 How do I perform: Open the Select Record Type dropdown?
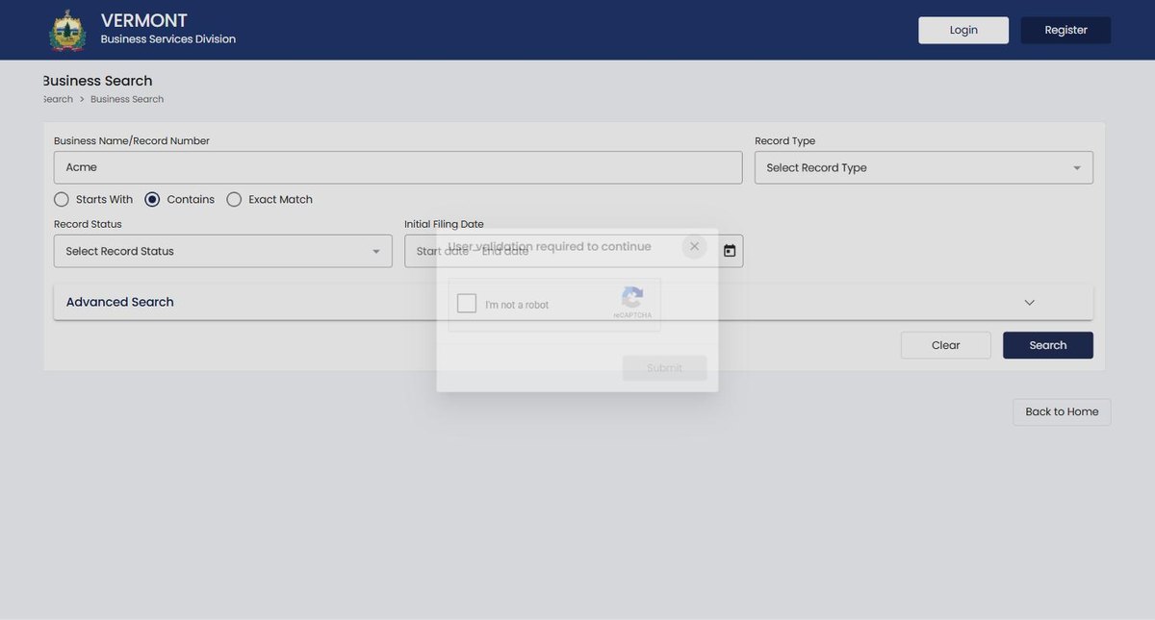click(924, 167)
